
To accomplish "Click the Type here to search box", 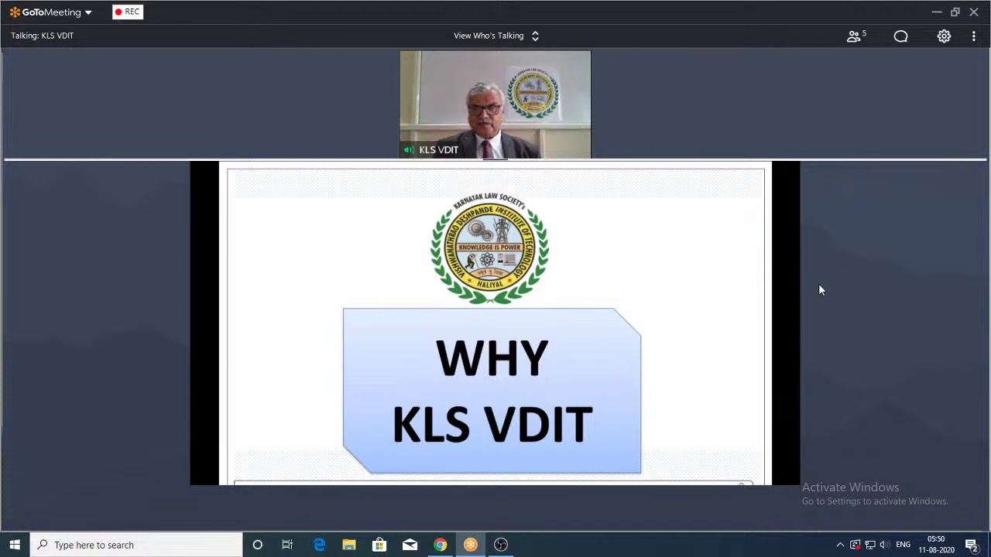I will (x=136, y=545).
